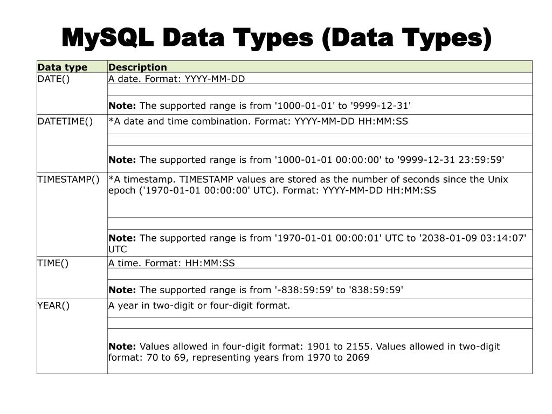552x414 pixels.
Task: Click the YEAR() data type cell
Action: (72, 336)
